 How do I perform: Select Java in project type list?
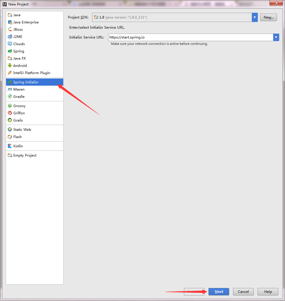pyautogui.click(x=35, y=15)
